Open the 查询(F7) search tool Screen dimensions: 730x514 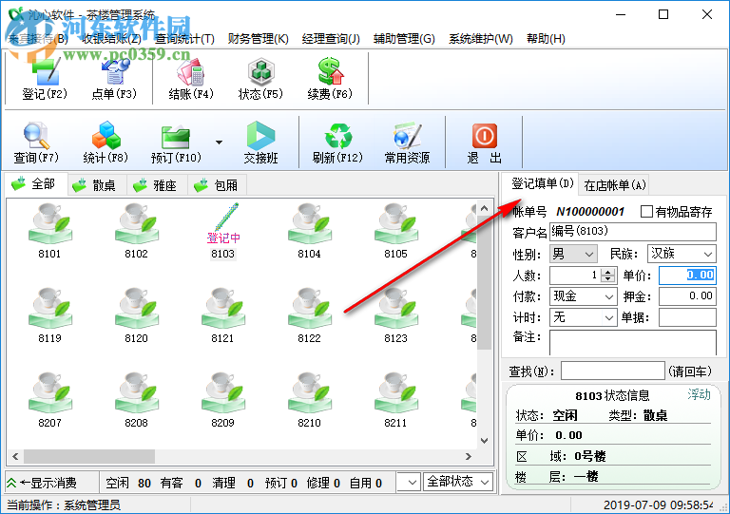(36, 143)
